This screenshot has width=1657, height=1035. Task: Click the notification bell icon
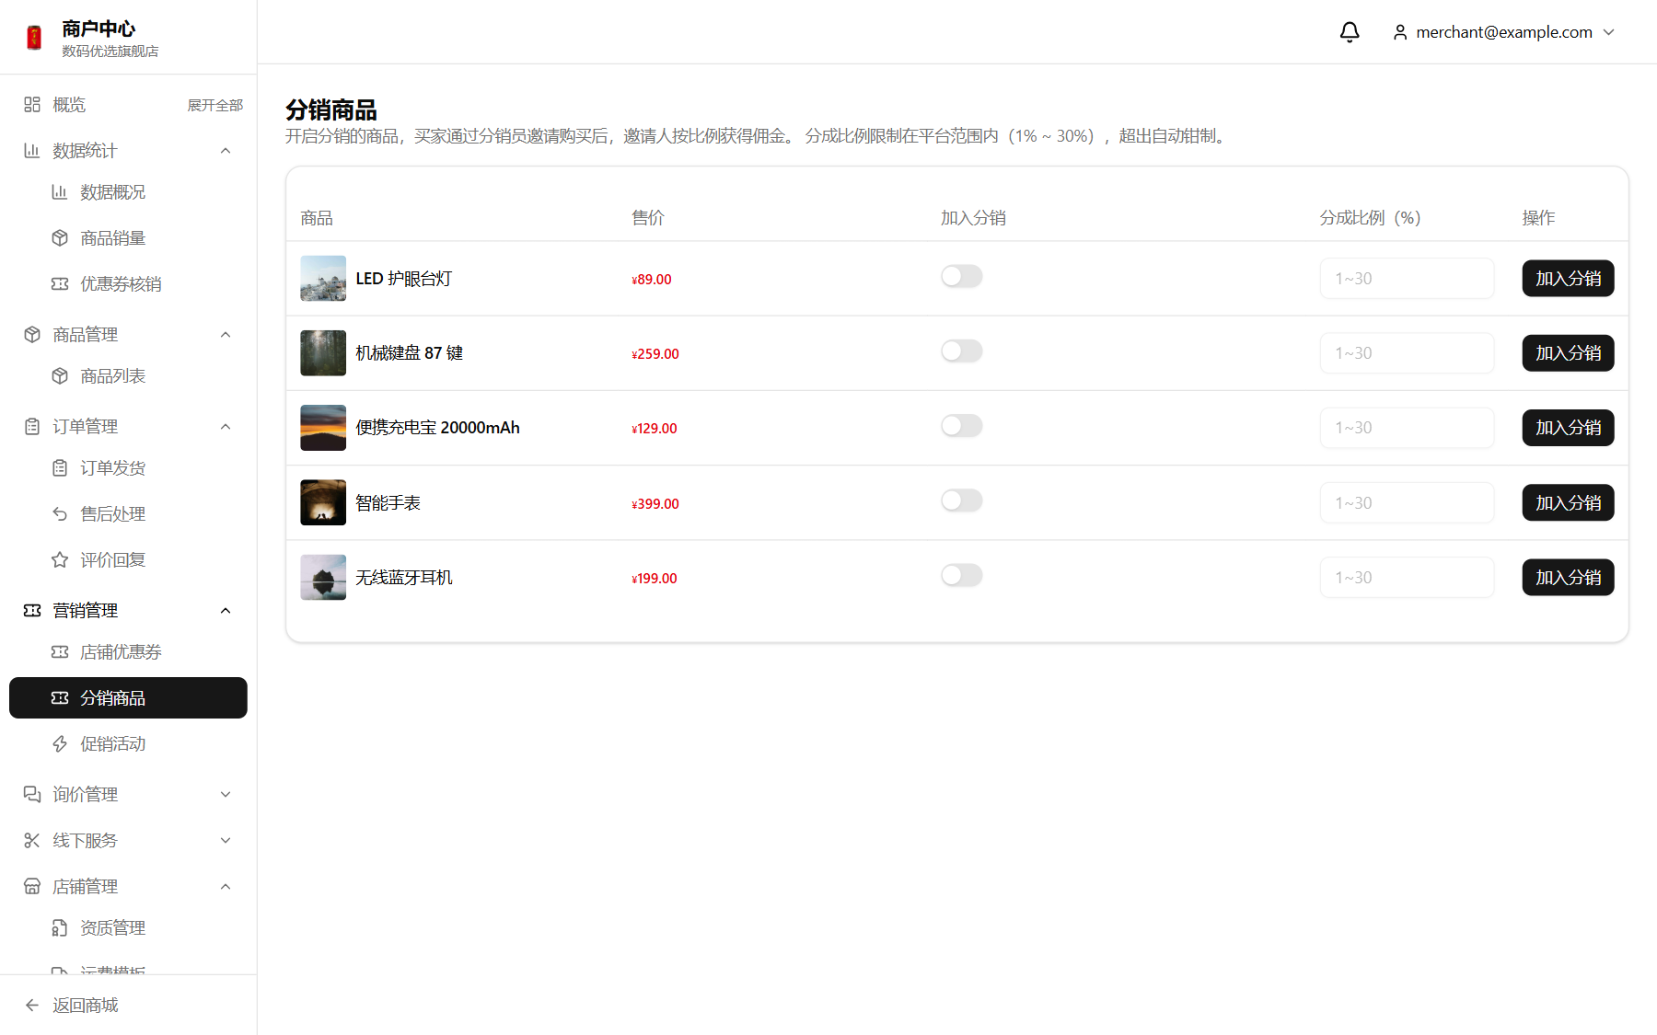(x=1350, y=32)
